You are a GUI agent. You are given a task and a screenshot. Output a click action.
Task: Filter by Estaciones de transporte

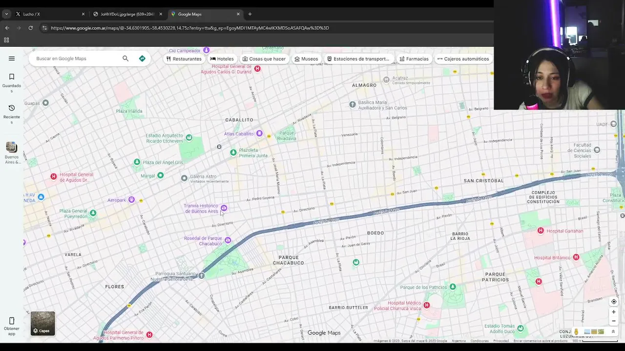(358, 59)
